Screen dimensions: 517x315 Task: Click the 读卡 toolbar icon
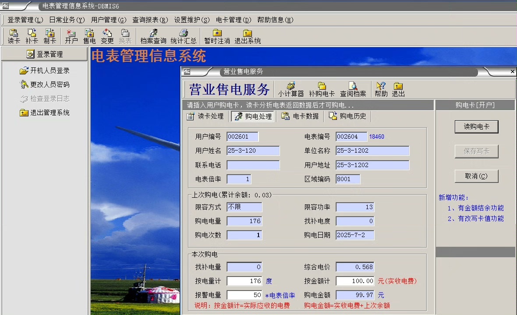[14, 36]
